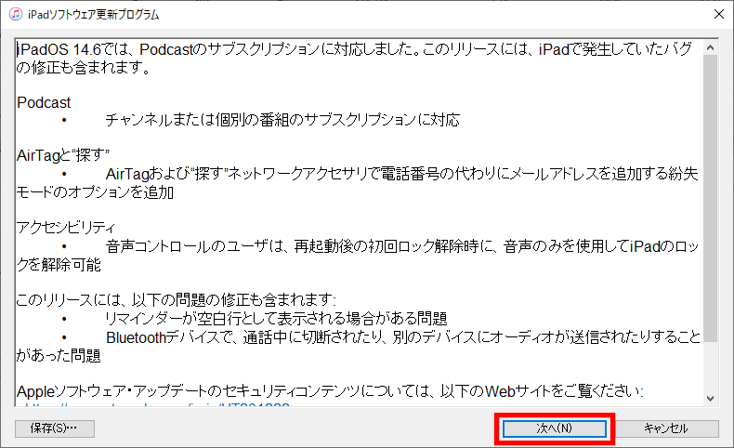Screen dimensions: 734x448
Task: Click the line 'リマインダーが空白行として表示される場合がある問題'
Action: click(276, 319)
